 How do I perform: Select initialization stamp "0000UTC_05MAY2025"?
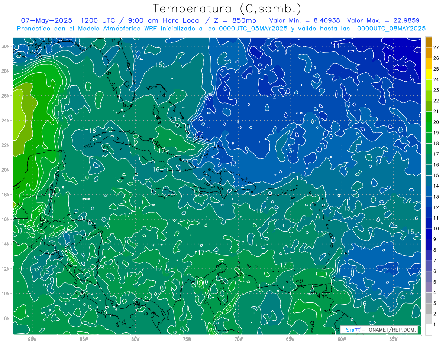(253, 29)
